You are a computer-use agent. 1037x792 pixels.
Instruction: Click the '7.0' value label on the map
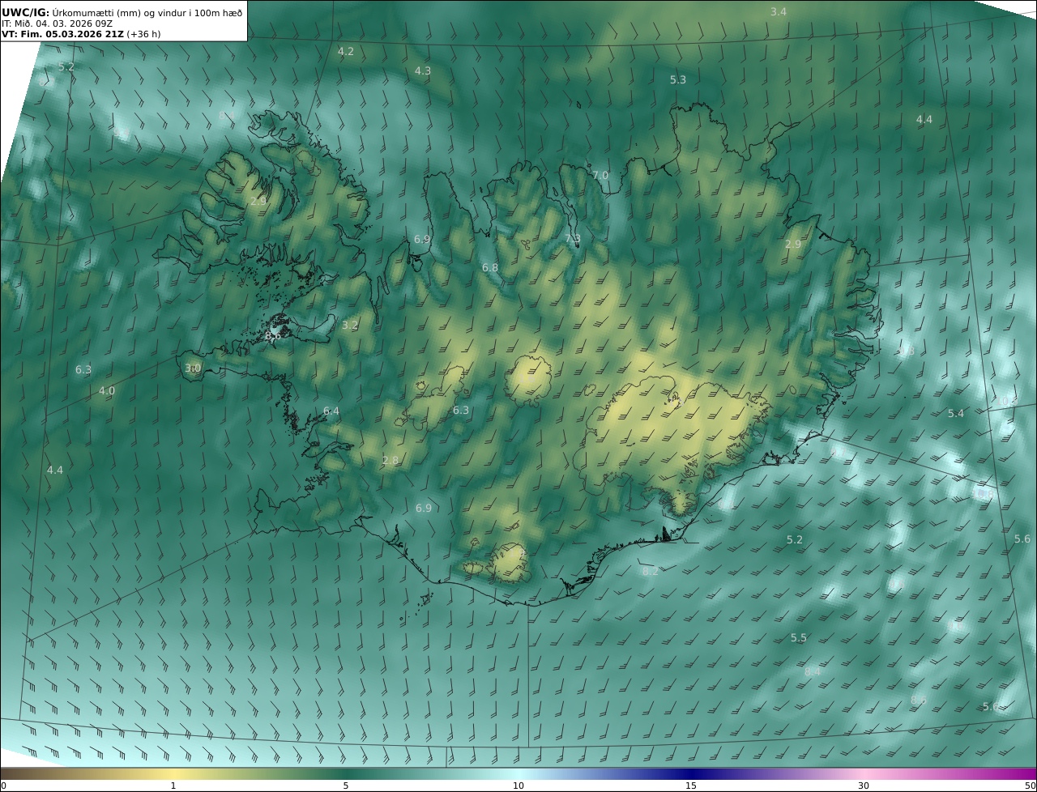[x=600, y=175]
